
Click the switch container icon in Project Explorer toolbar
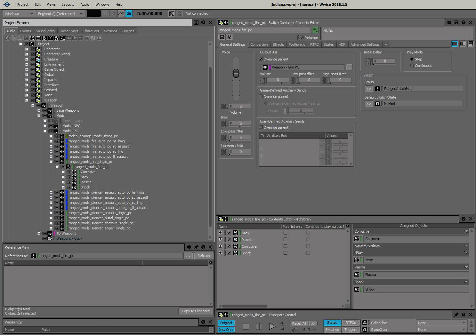pos(44,38)
